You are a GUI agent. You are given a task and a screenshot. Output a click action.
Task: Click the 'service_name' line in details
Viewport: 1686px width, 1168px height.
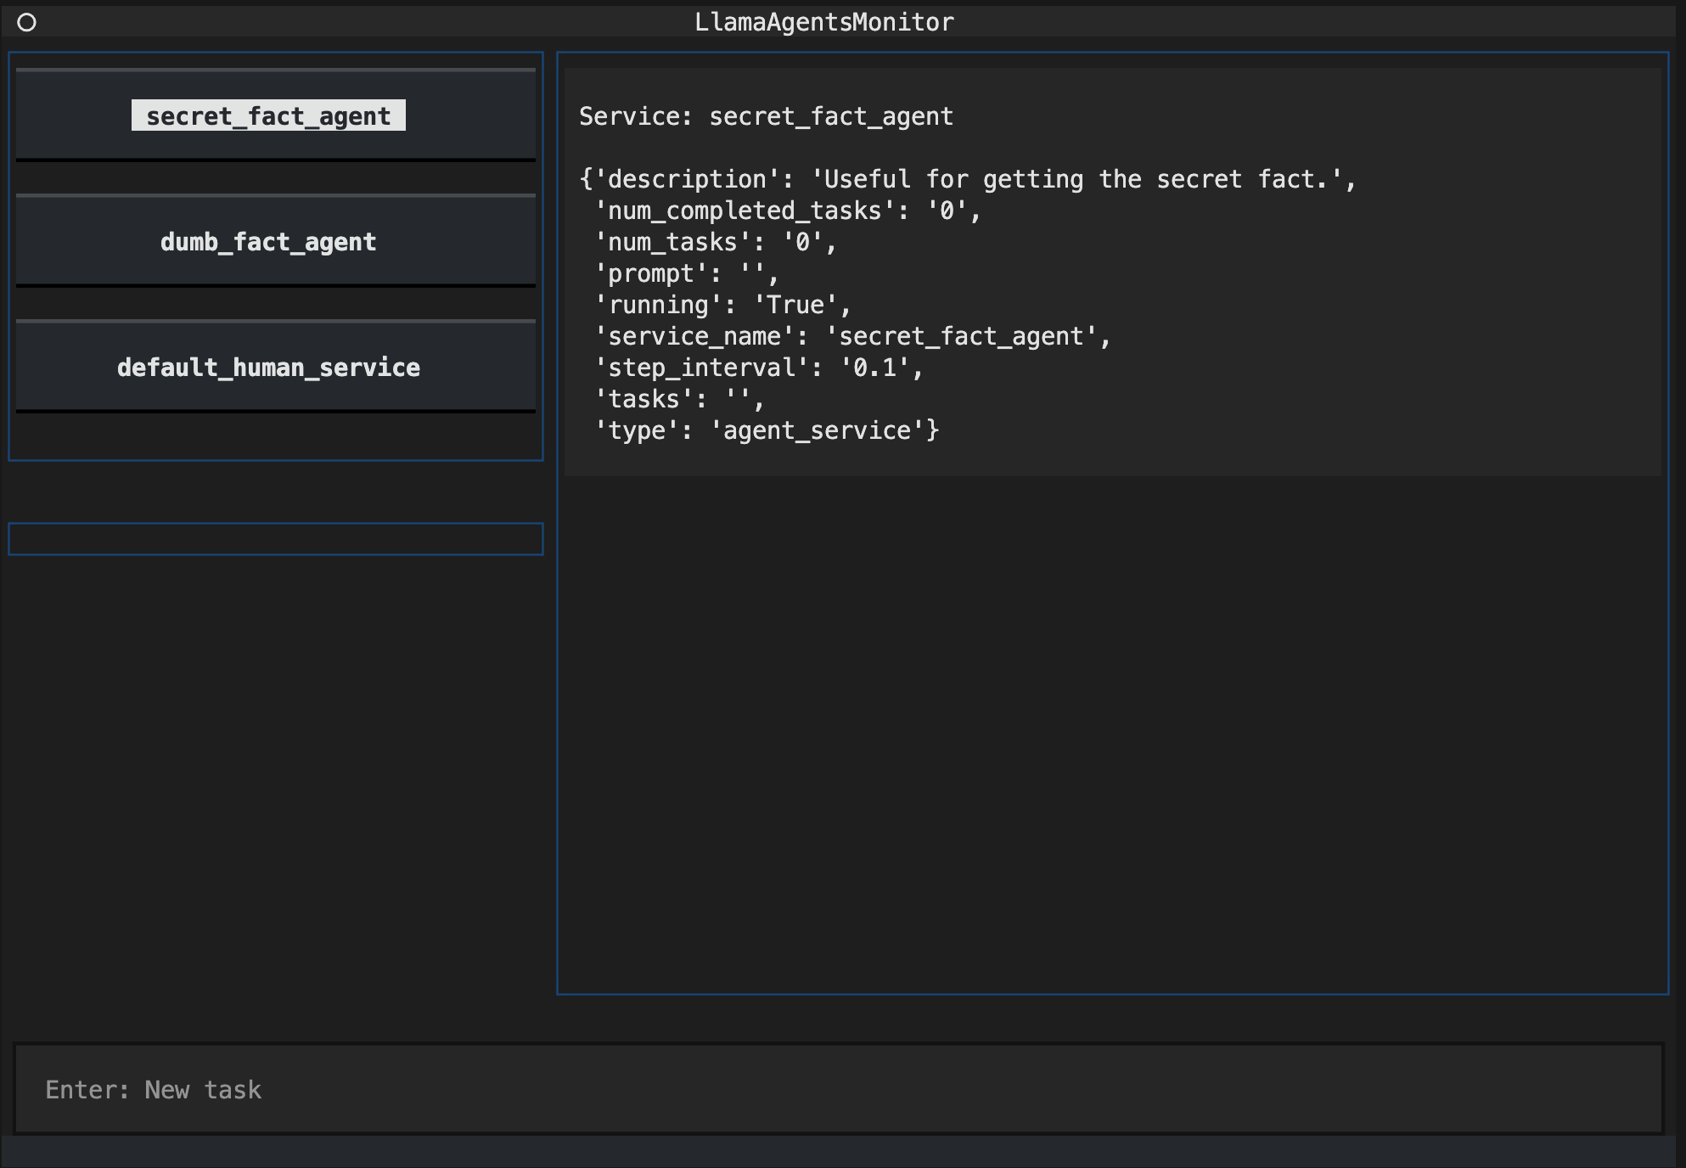(852, 336)
